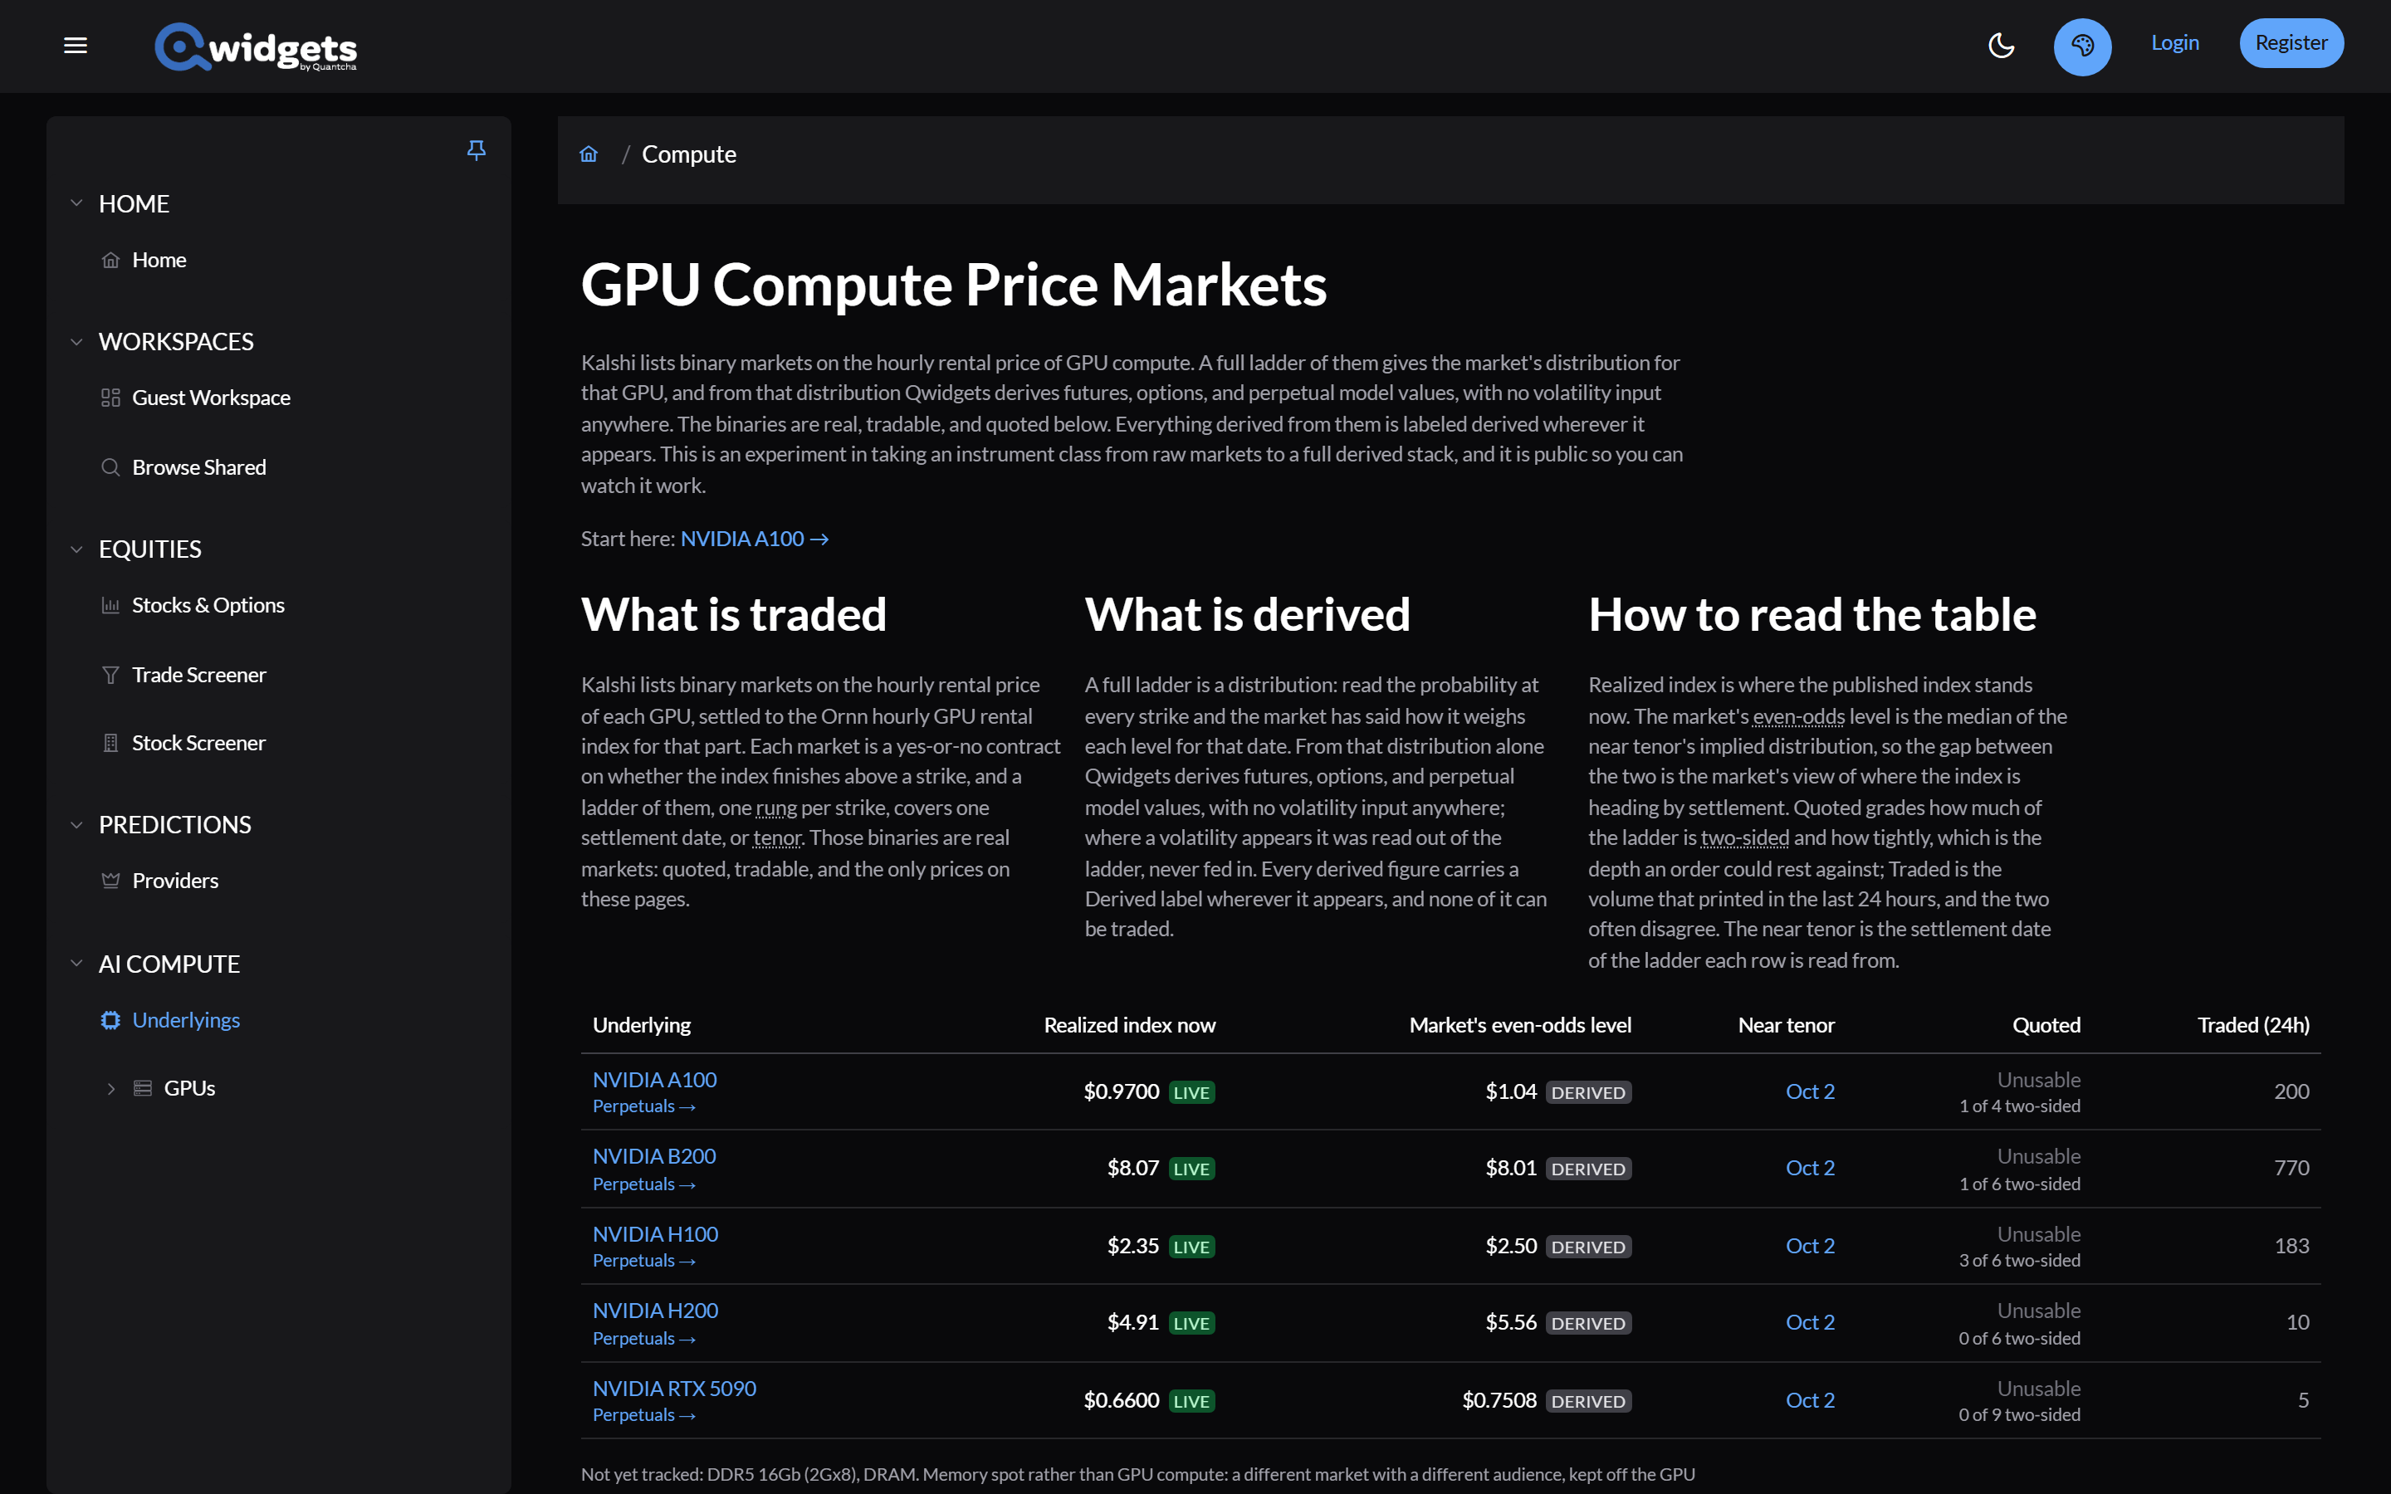Viewport: 2391px width, 1494px height.
Task: Click the Stock Screener building icon
Action: (x=110, y=743)
